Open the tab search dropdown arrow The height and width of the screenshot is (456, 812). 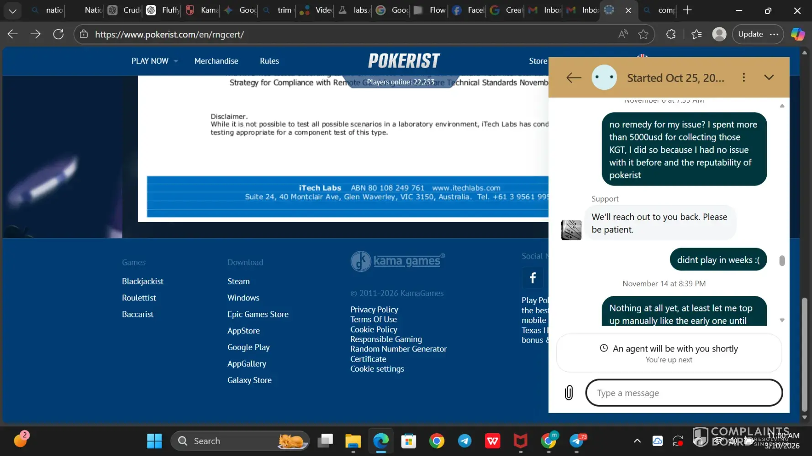click(12, 10)
